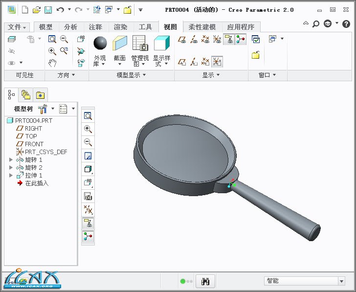This screenshot has height=292, width=356.
Task: Click Refit zoom icon in graphics toolbar
Action: click(x=88, y=116)
